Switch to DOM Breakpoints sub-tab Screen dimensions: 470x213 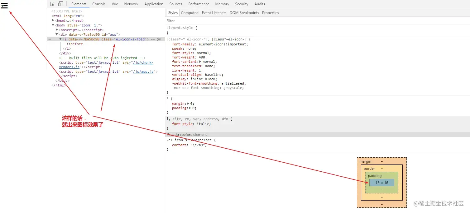point(244,13)
